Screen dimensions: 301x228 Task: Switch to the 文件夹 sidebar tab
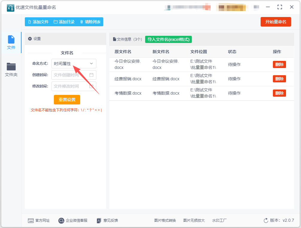coord(11,70)
